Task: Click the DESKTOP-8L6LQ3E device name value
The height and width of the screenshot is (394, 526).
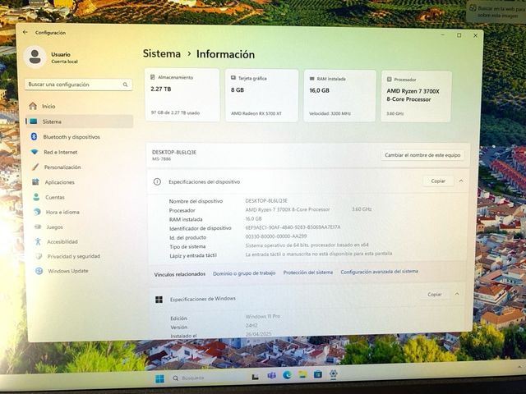Action: (266, 200)
